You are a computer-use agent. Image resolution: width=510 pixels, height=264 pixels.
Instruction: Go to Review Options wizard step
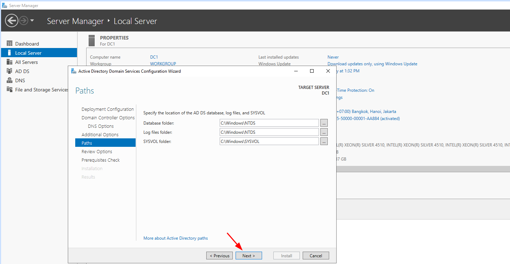click(x=97, y=152)
